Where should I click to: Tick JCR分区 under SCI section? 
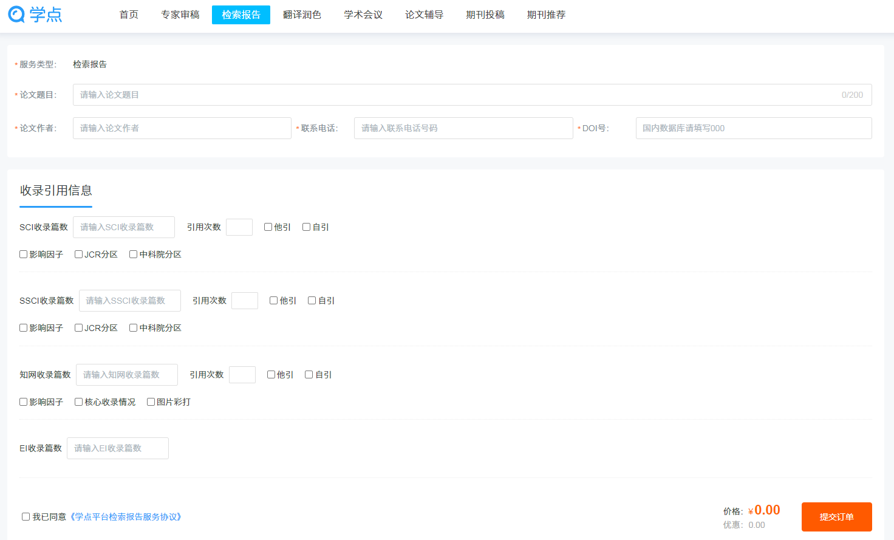pos(78,255)
